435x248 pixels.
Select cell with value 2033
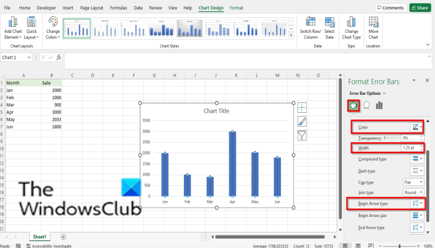point(52,119)
